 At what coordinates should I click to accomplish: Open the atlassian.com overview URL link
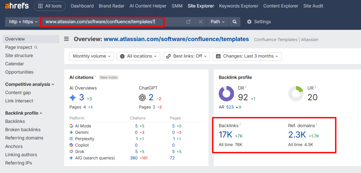coord(176,39)
